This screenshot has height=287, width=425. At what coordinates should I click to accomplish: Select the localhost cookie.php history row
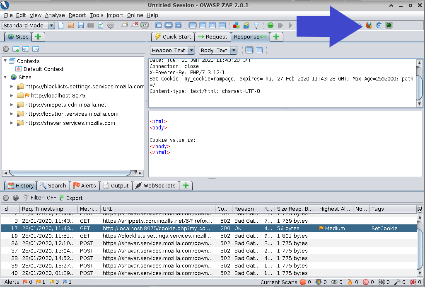click(x=157, y=229)
